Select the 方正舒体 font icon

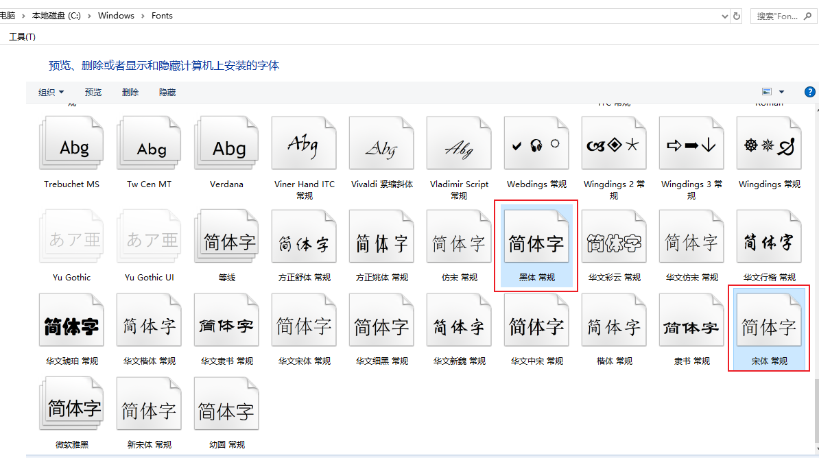pyautogui.click(x=304, y=237)
